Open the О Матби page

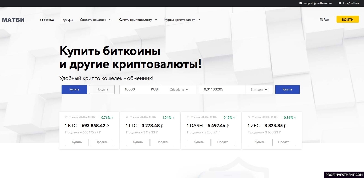pos(47,20)
